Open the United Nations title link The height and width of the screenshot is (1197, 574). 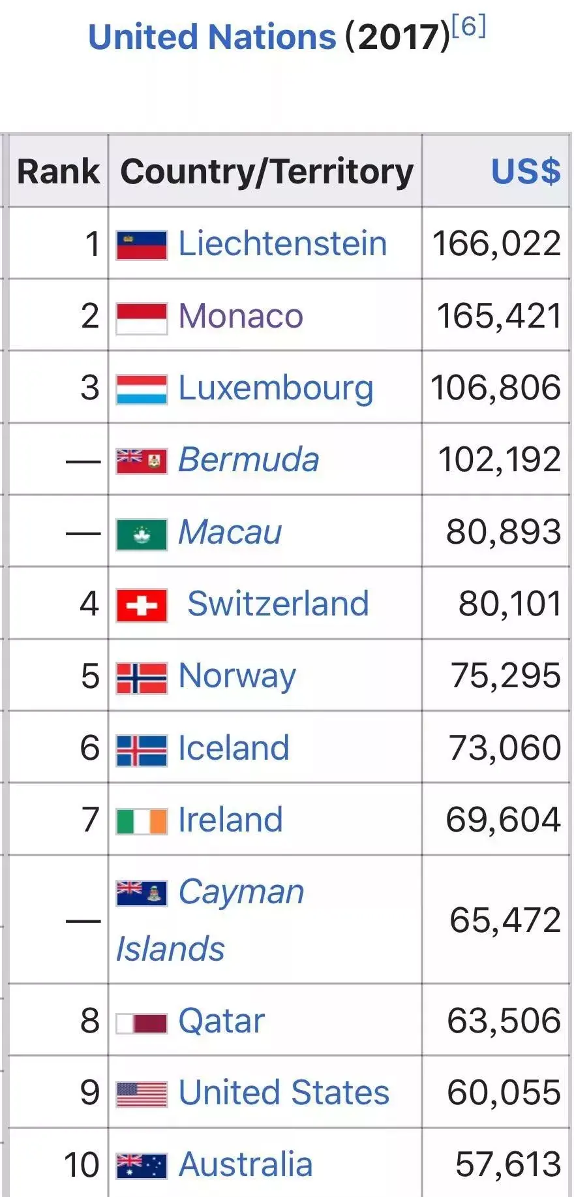[x=212, y=37]
